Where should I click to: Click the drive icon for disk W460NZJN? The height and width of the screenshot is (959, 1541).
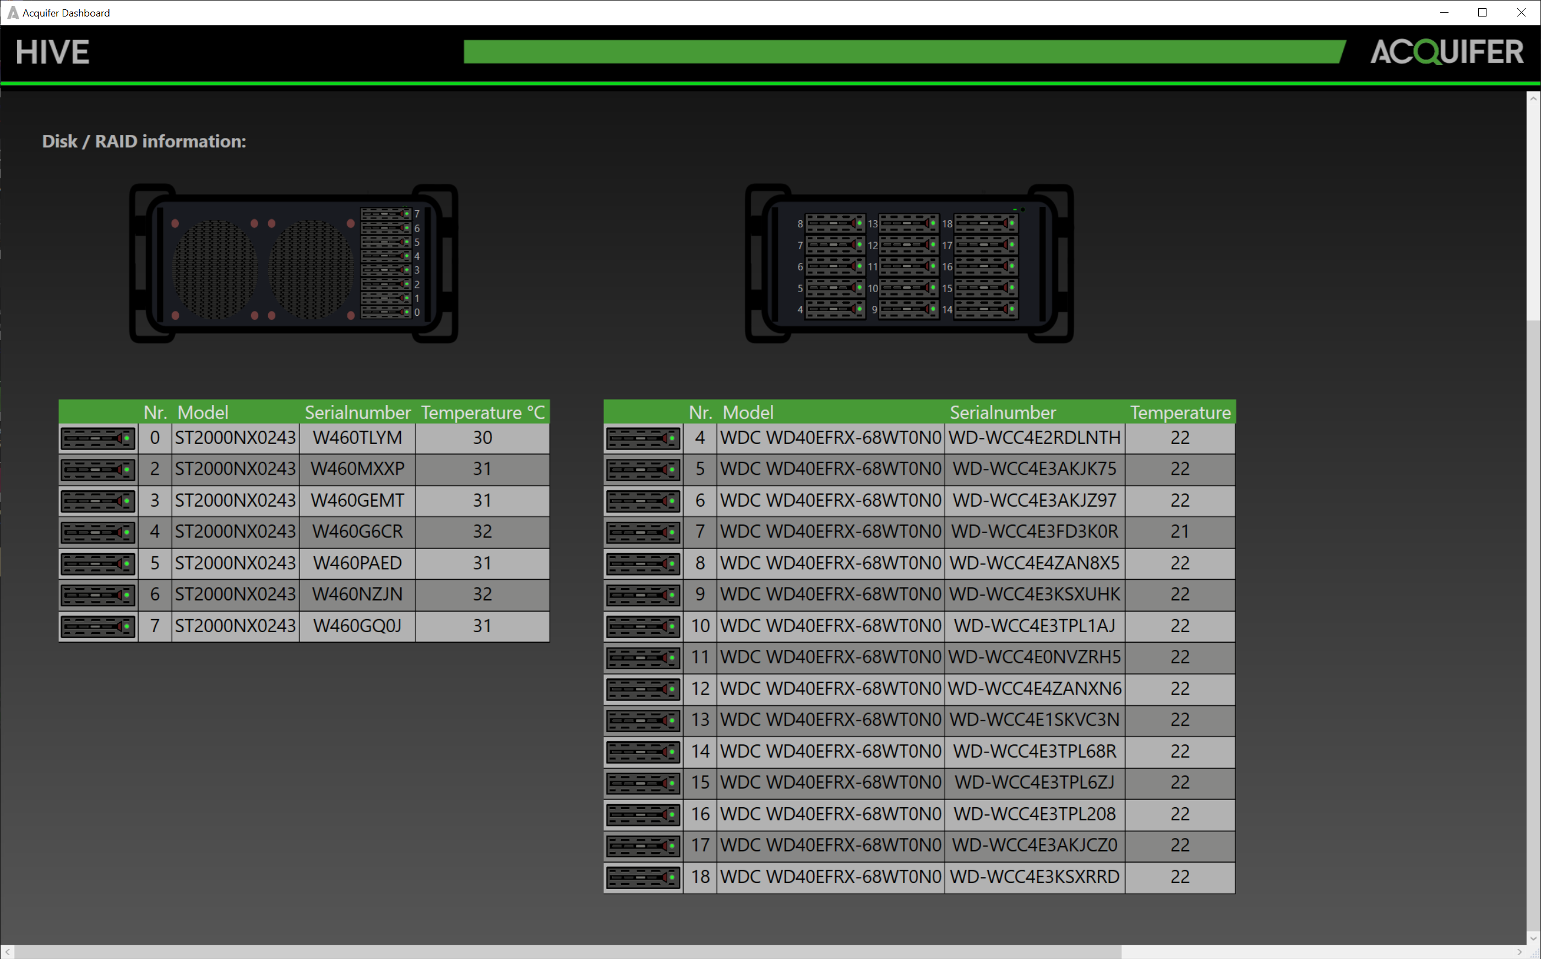click(98, 595)
